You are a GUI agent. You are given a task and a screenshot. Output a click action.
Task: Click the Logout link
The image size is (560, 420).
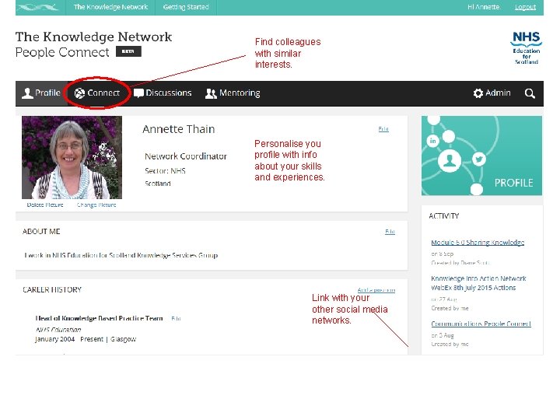coord(525,7)
